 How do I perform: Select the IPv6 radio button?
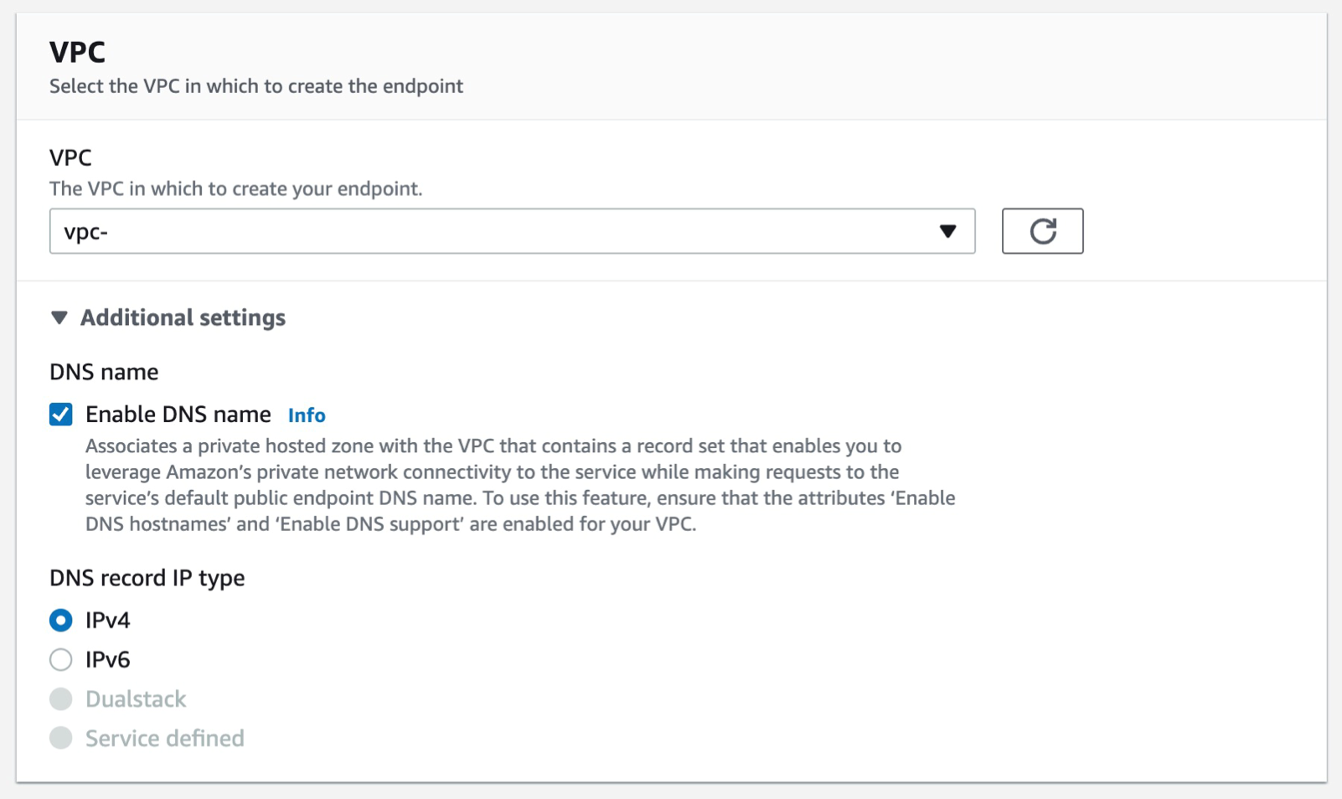pos(60,659)
